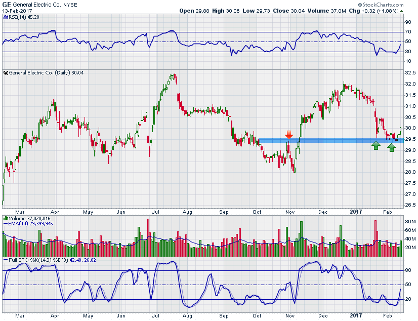Image resolution: width=418 pixels, height=321 pixels.
Task: Click the 60M volume axis label
Action: tap(410, 230)
